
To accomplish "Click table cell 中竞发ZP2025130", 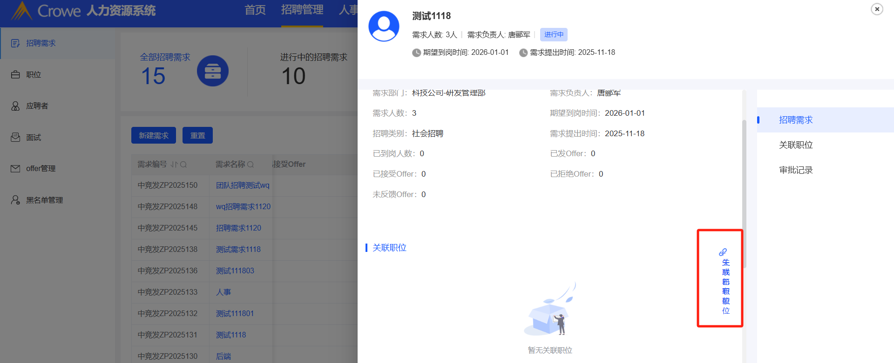I will tap(168, 356).
